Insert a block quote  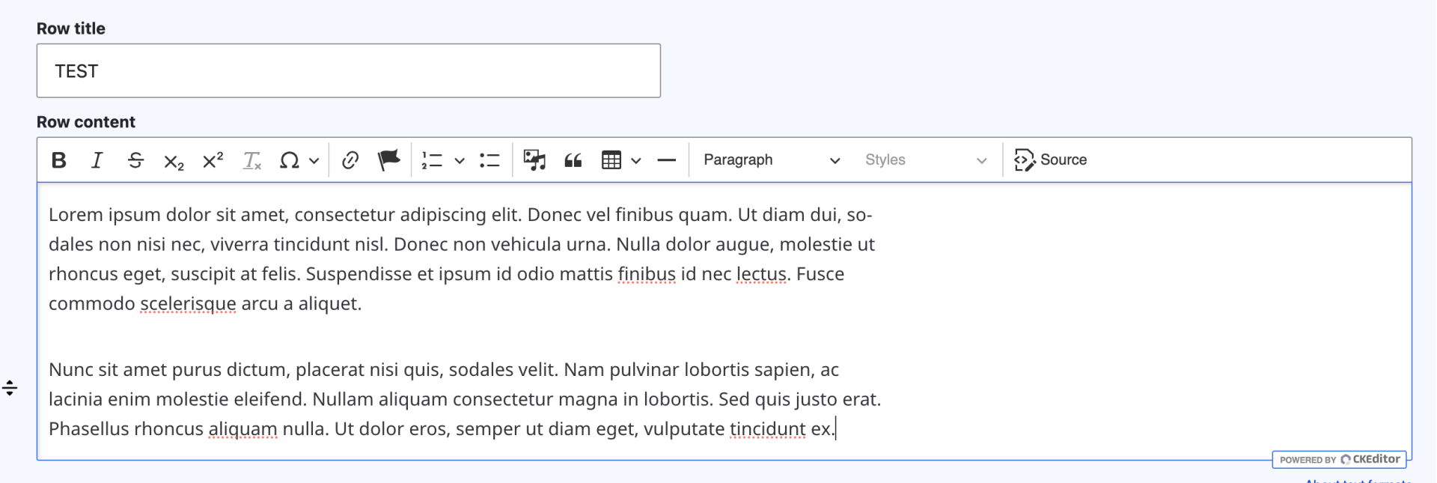click(x=573, y=160)
